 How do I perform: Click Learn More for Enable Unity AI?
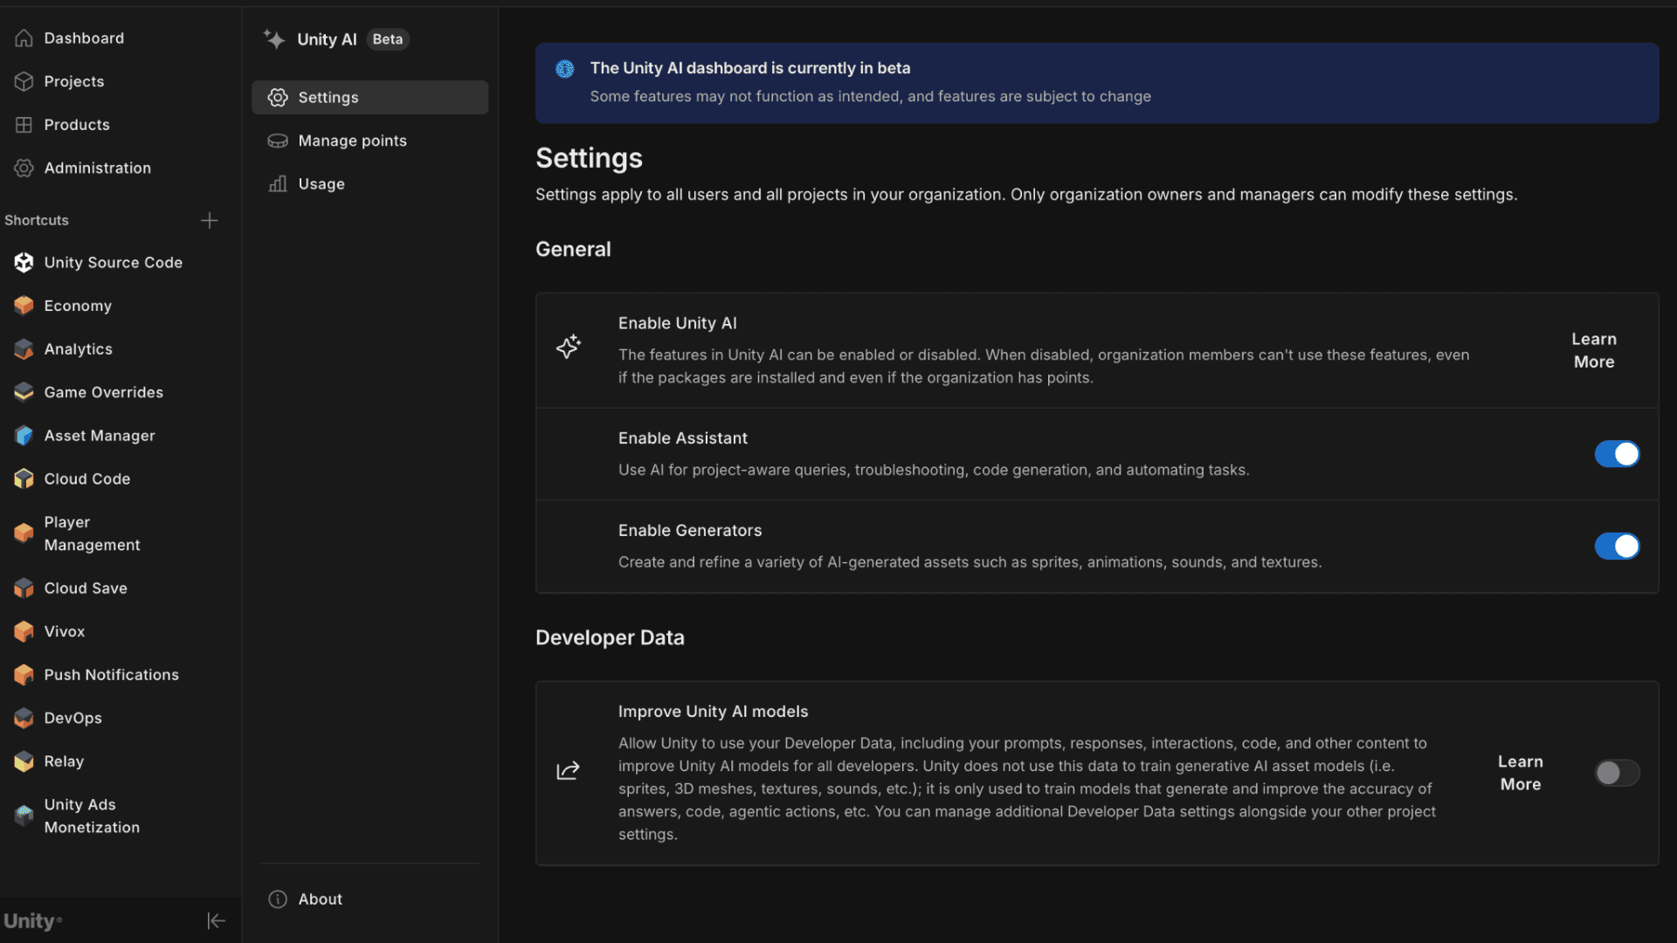pyautogui.click(x=1593, y=350)
